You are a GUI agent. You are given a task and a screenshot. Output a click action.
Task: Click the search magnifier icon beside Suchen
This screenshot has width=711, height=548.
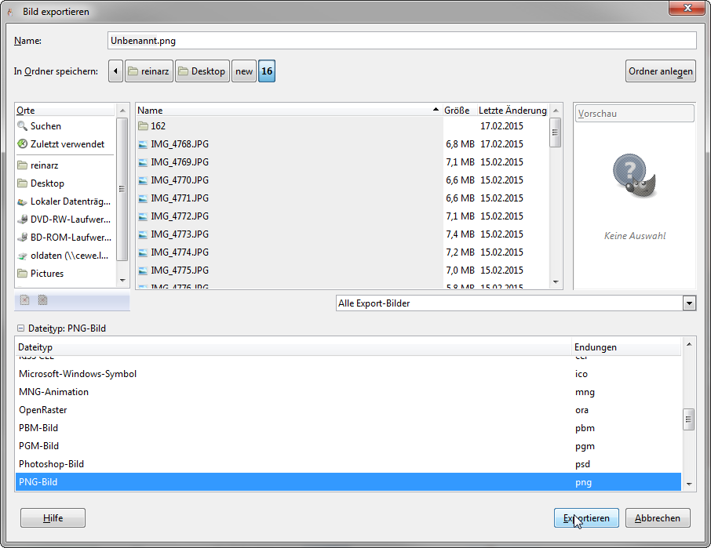click(22, 126)
